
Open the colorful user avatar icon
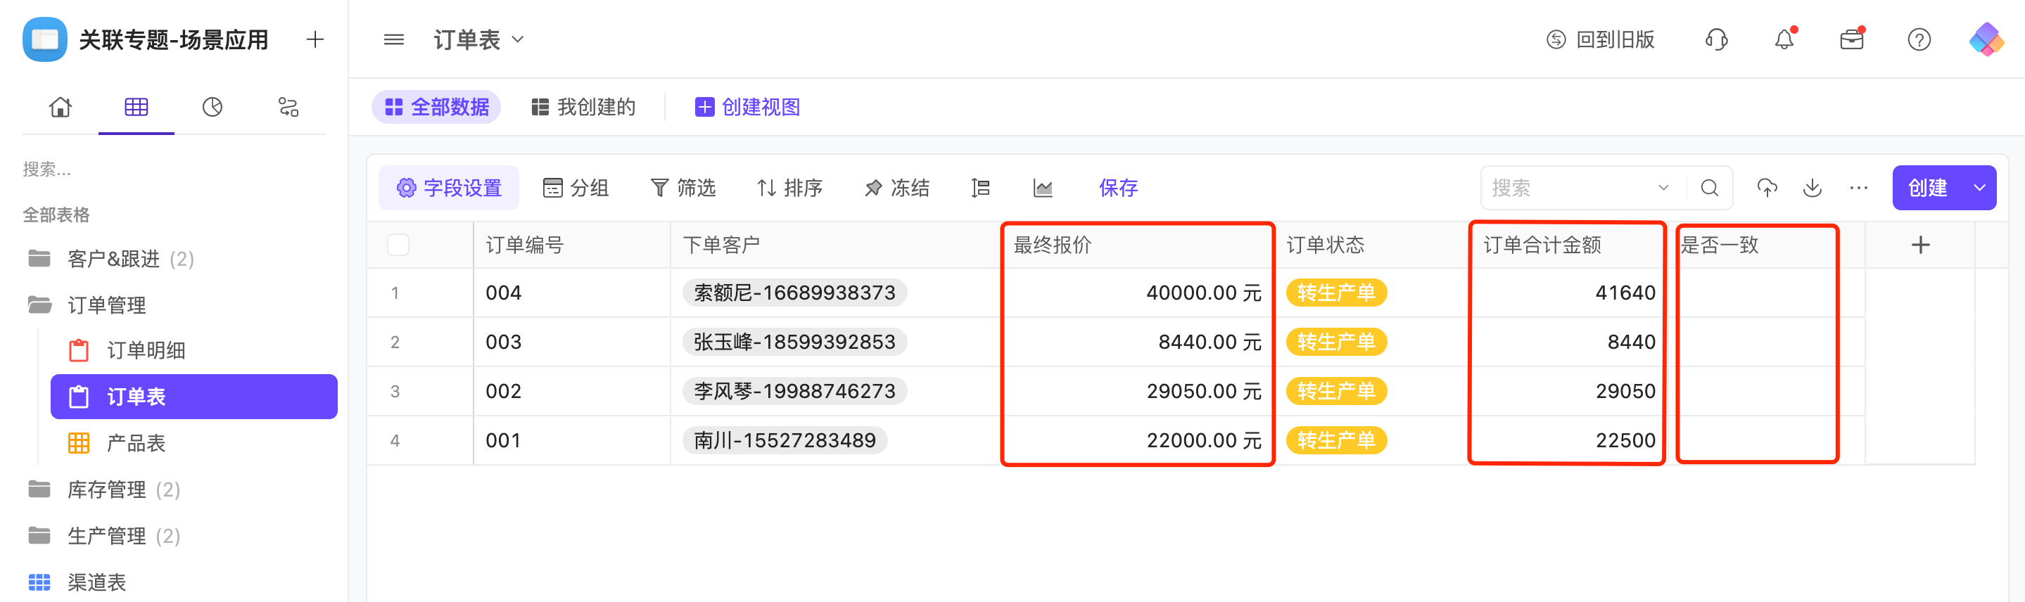[1986, 39]
